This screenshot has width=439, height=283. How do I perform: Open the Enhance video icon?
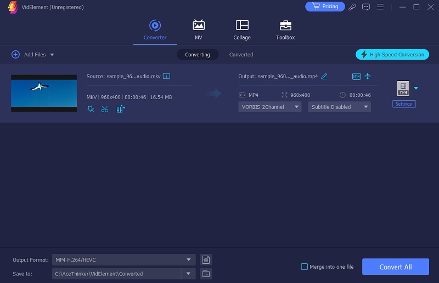(x=121, y=109)
